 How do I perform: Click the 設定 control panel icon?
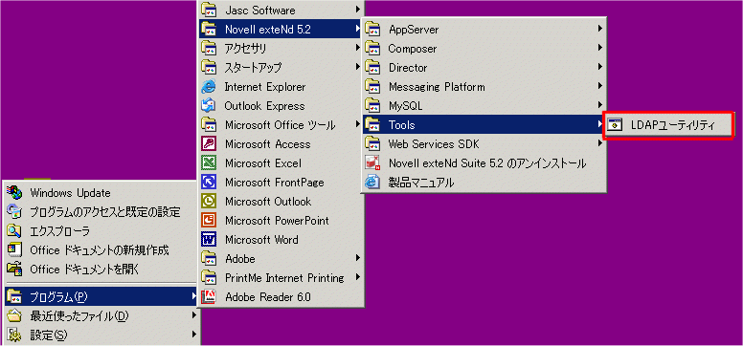(14, 335)
